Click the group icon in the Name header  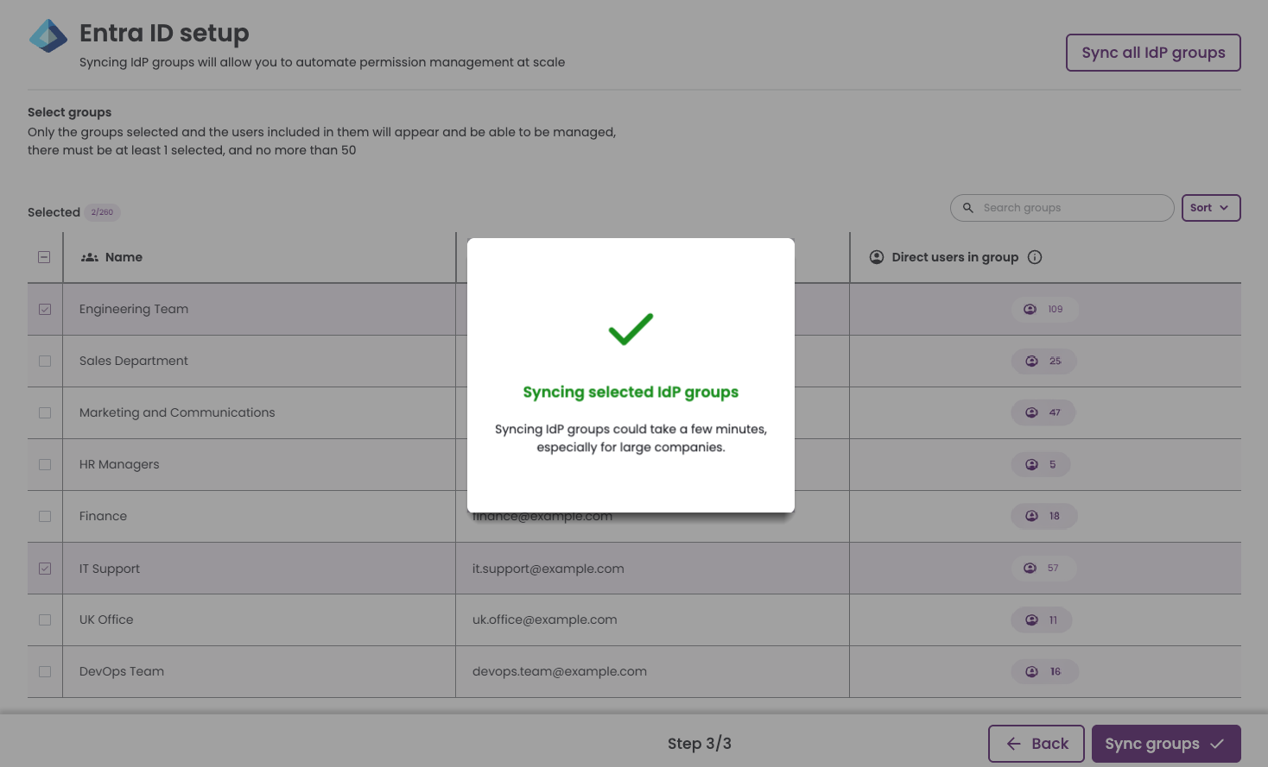click(90, 257)
